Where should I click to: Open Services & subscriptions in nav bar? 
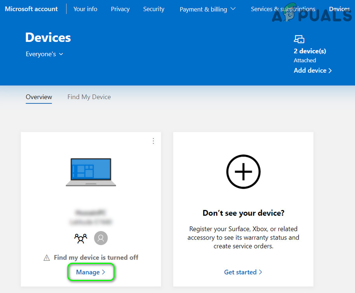(283, 9)
